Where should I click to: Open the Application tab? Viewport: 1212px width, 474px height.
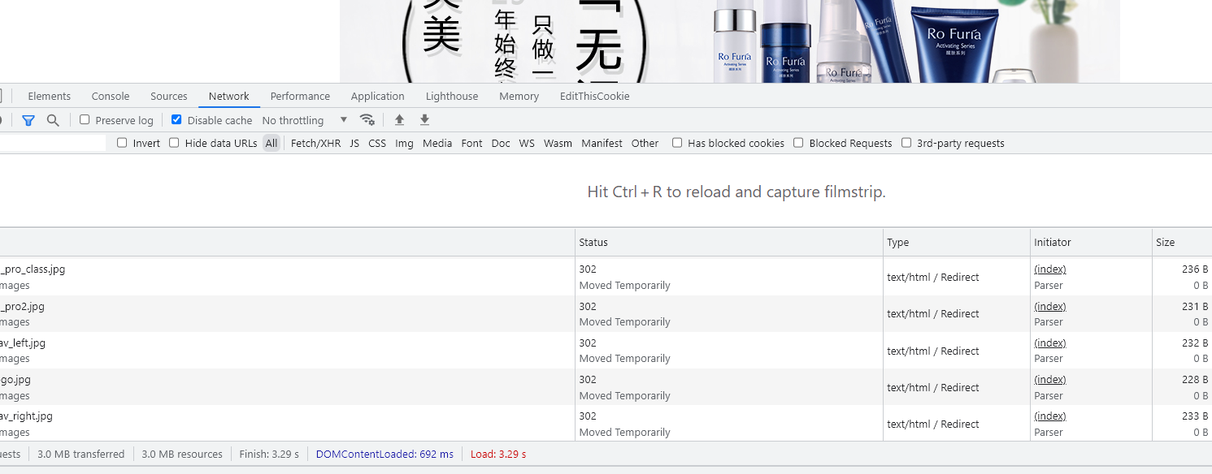pyautogui.click(x=377, y=96)
